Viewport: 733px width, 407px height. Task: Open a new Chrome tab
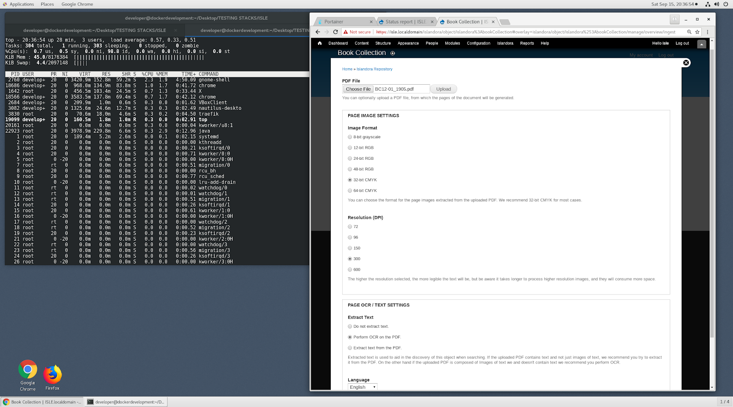[x=504, y=22]
